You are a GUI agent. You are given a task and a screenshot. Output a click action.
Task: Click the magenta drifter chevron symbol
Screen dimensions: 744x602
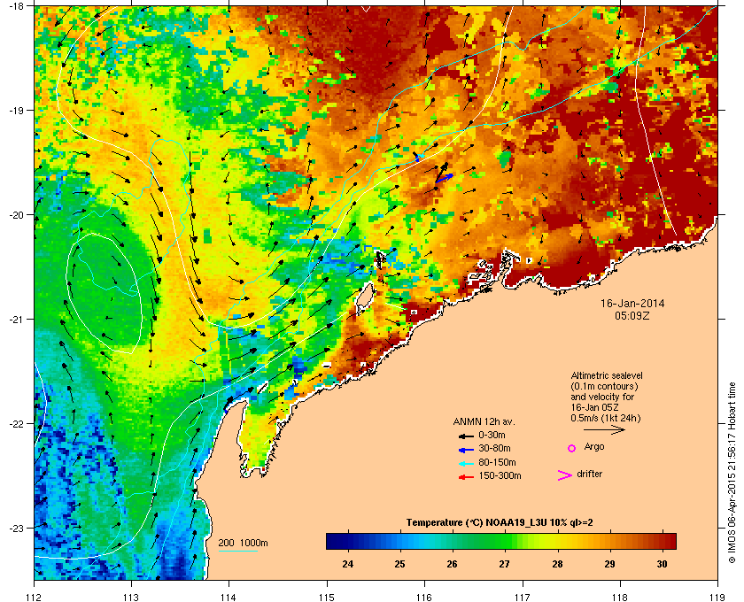tap(565, 475)
